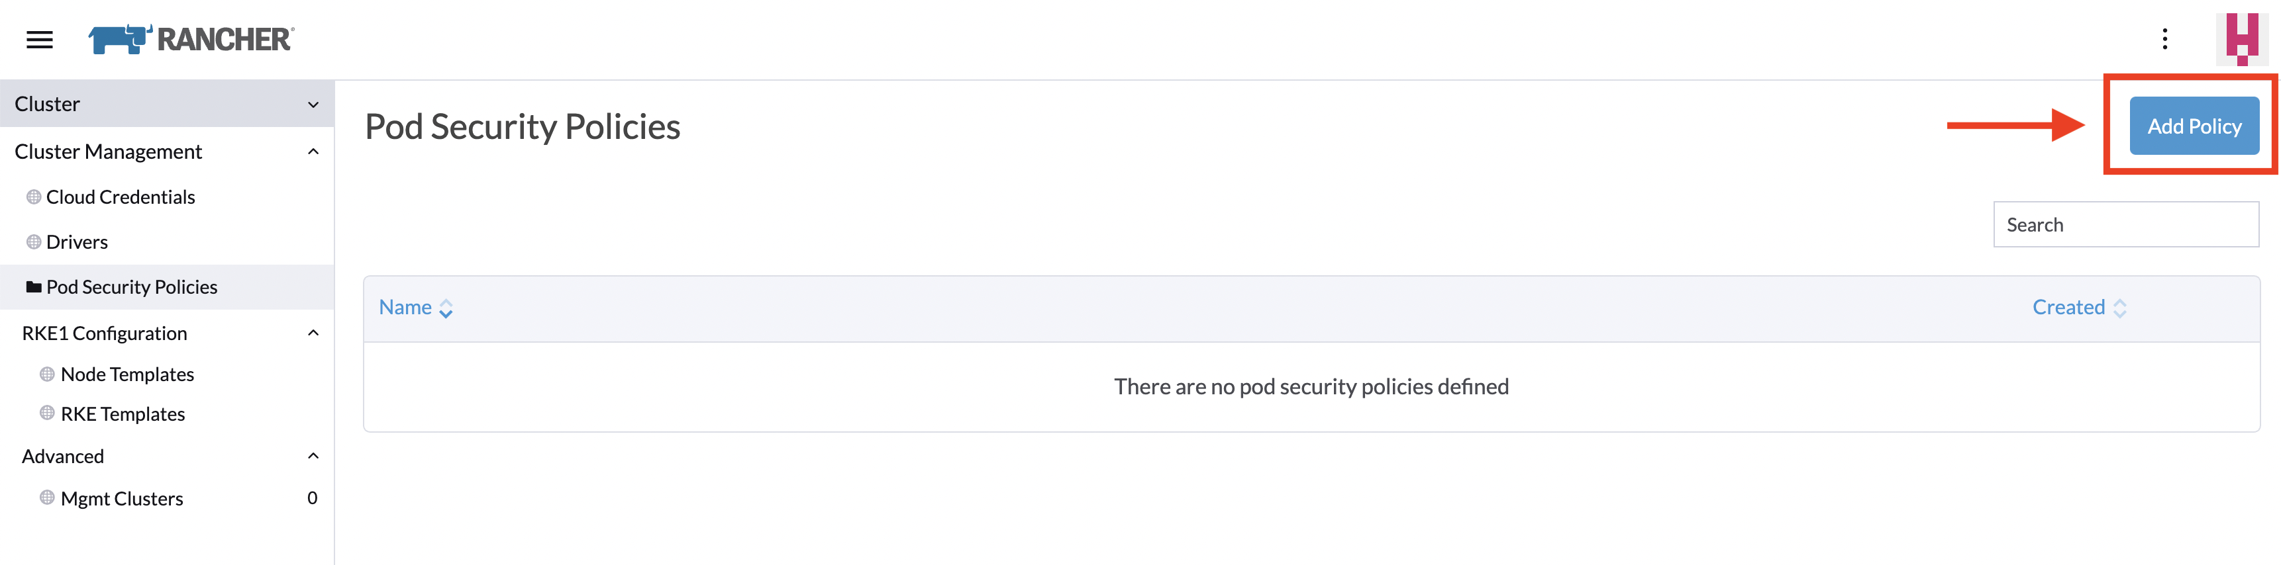Collapse the RKE1 Configuration section

pos(312,333)
